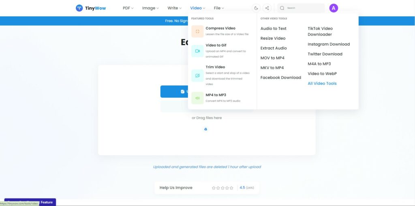This screenshot has height=206, width=415.
Task: Open the share icon button
Action: tap(267, 8)
